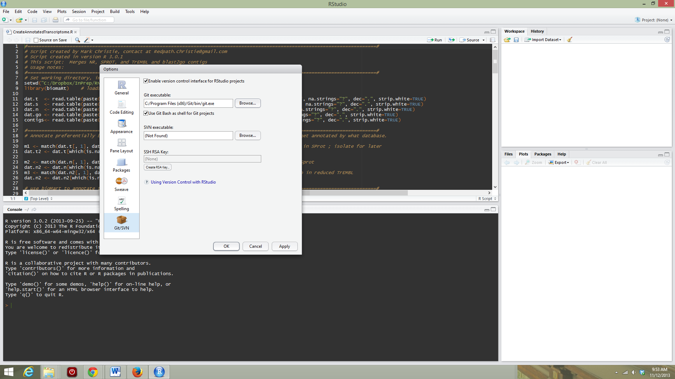Open Microsoft Word from the taskbar
This screenshot has height=379, width=675.
pos(115,372)
